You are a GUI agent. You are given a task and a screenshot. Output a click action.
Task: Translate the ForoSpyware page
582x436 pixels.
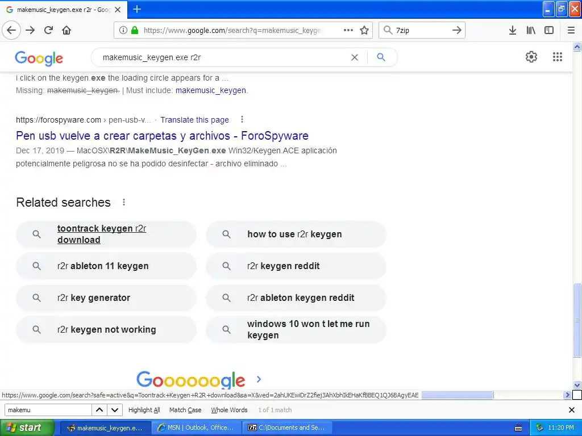pos(194,120)
